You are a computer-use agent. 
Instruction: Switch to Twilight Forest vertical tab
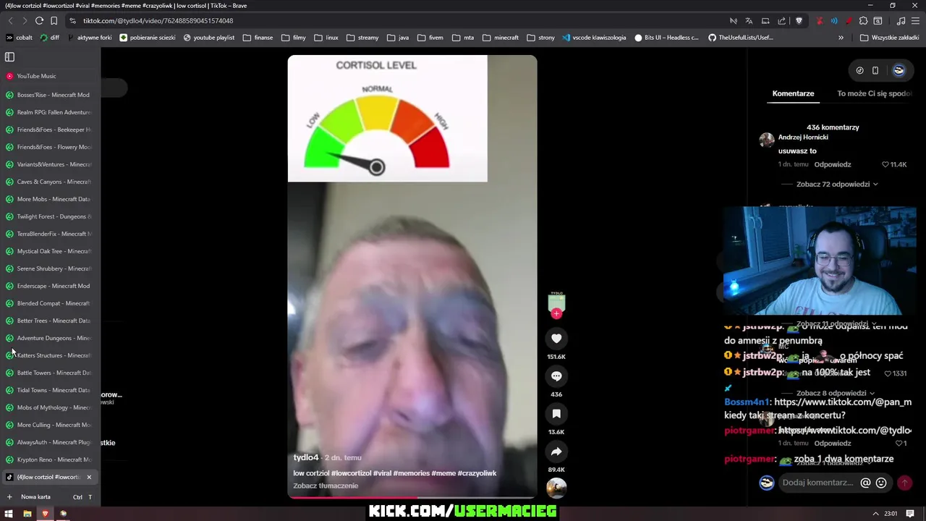pyautogui.click(x=50, y=216)
